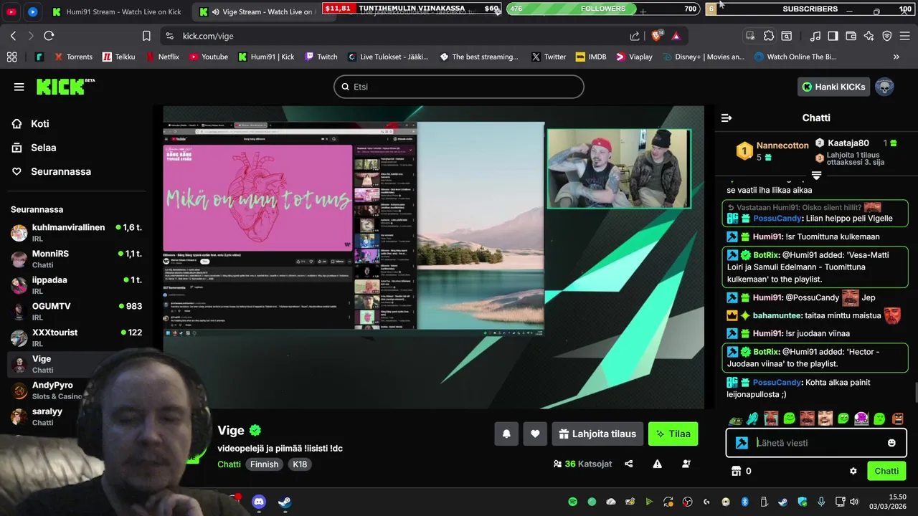
Task: Open iippadaa channel in followed list
Action: [x=75, y=285]
